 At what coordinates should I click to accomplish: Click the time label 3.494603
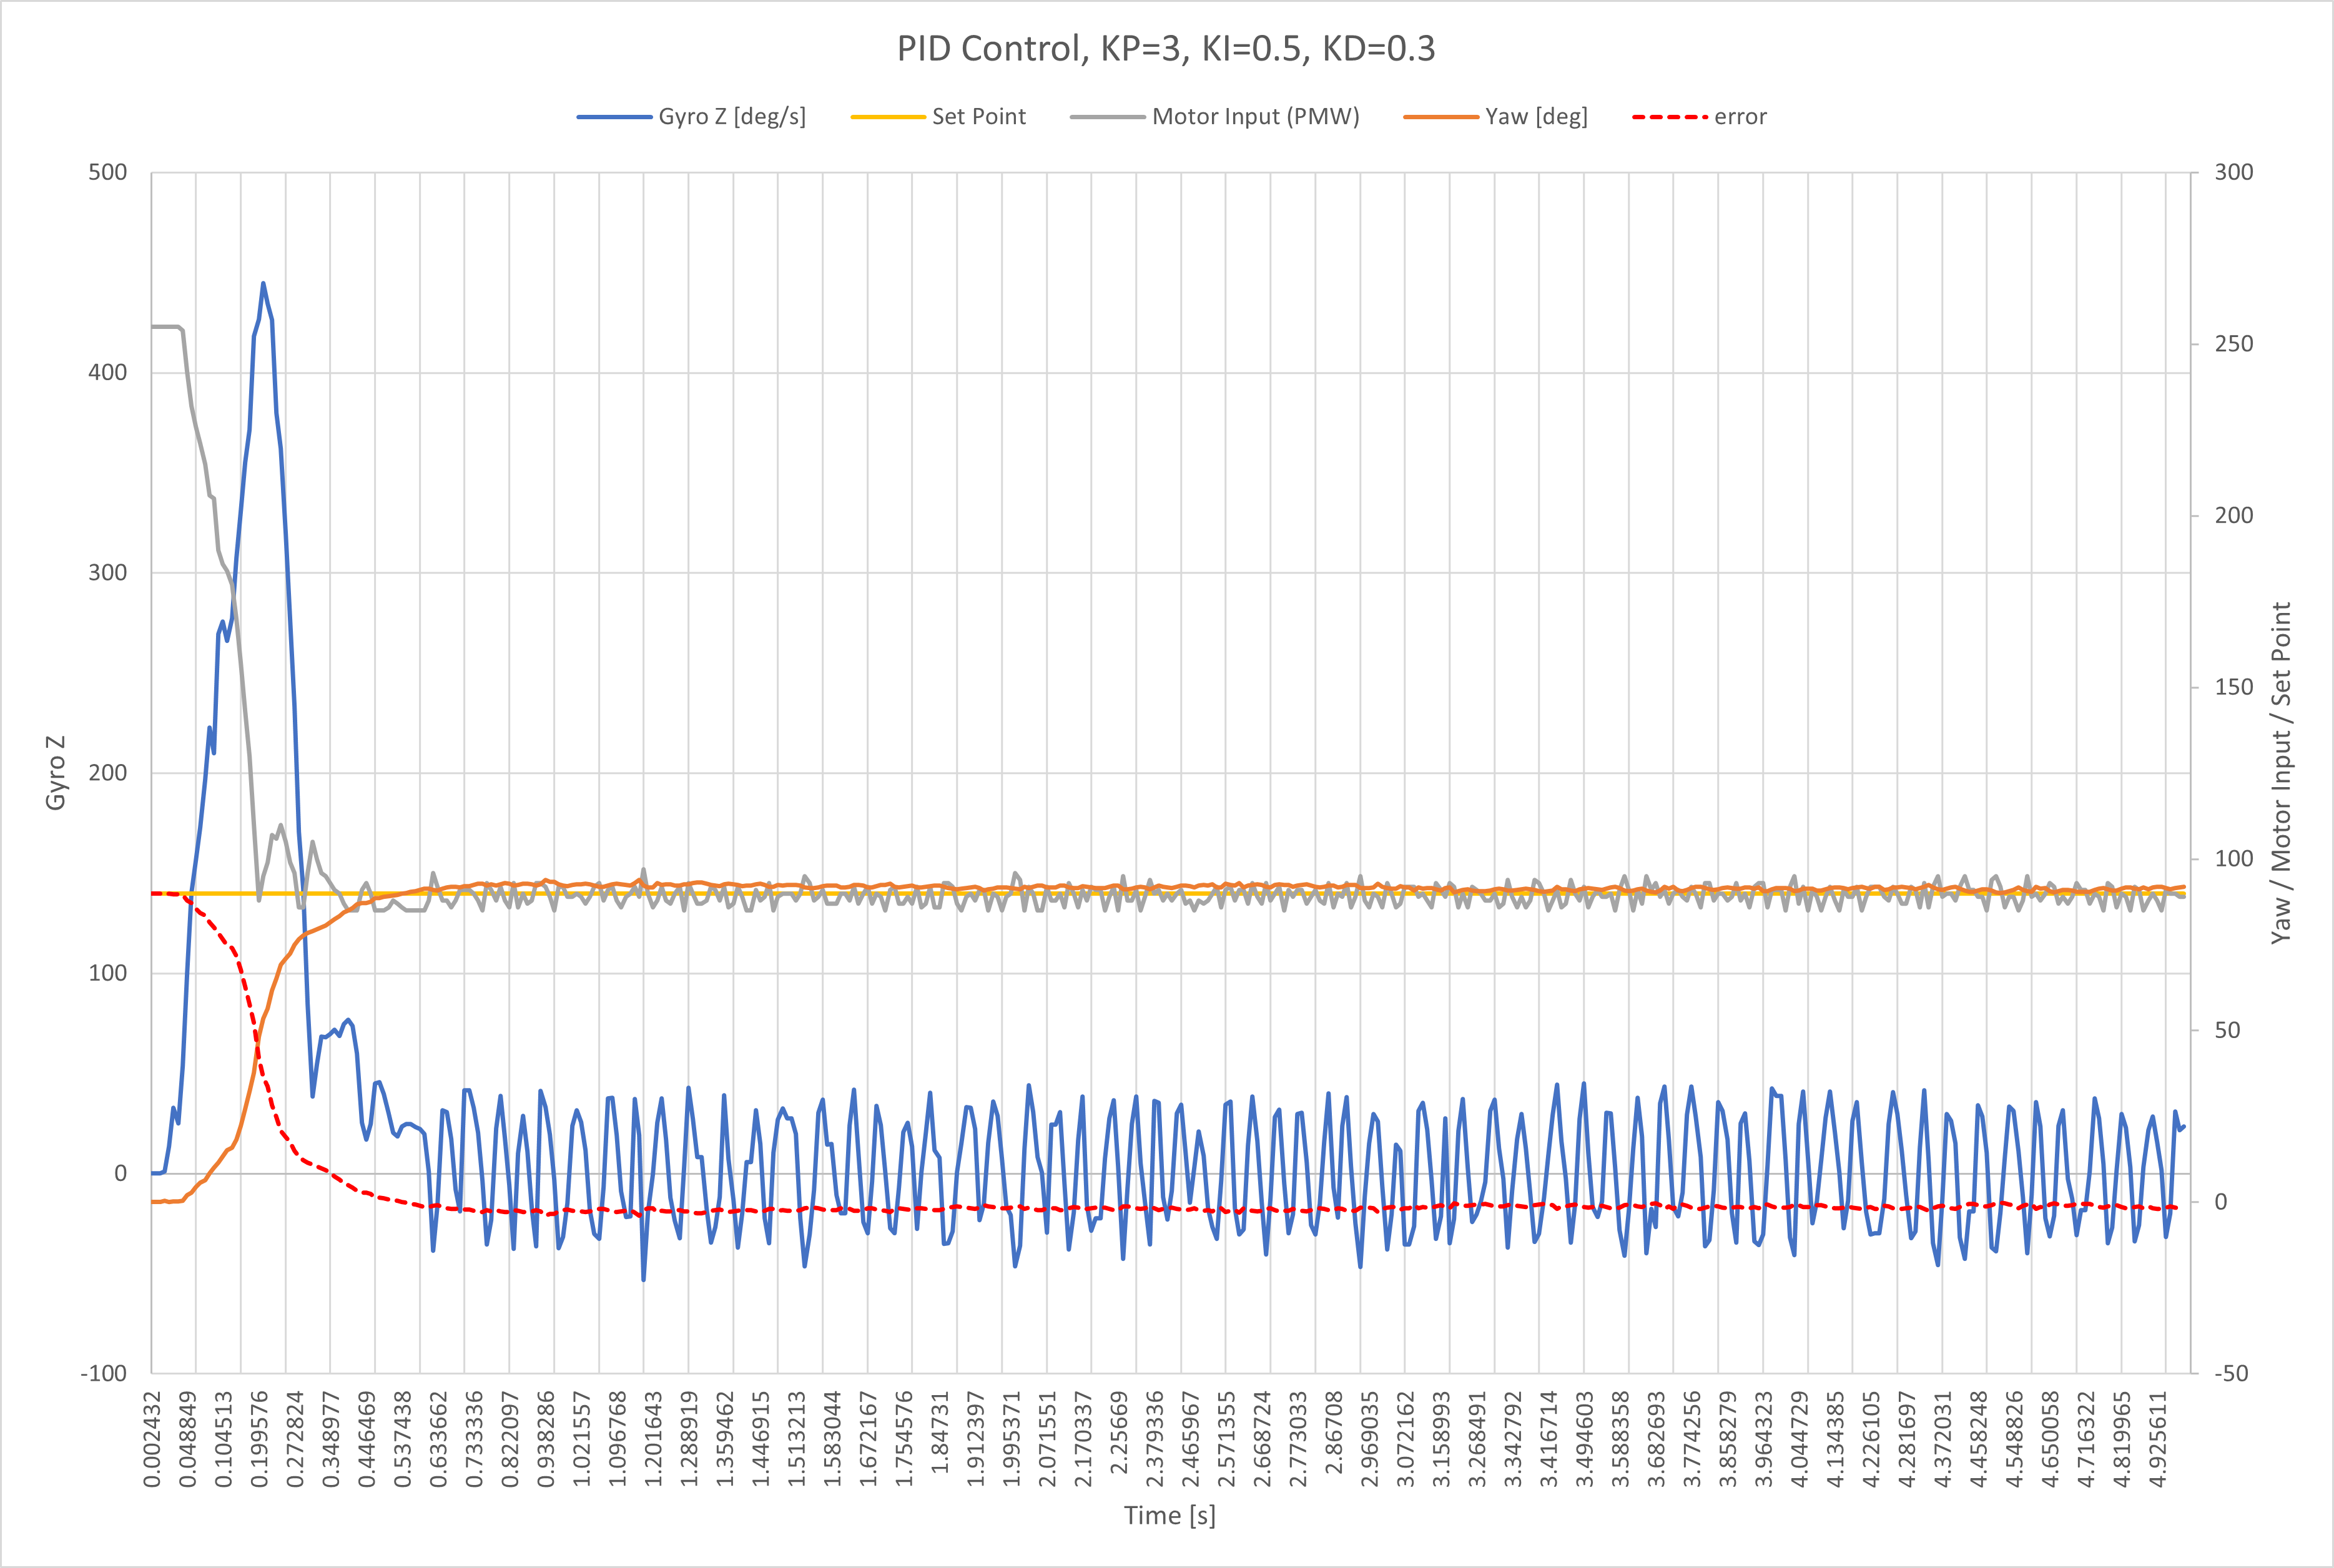[x=1584, y=1439]
